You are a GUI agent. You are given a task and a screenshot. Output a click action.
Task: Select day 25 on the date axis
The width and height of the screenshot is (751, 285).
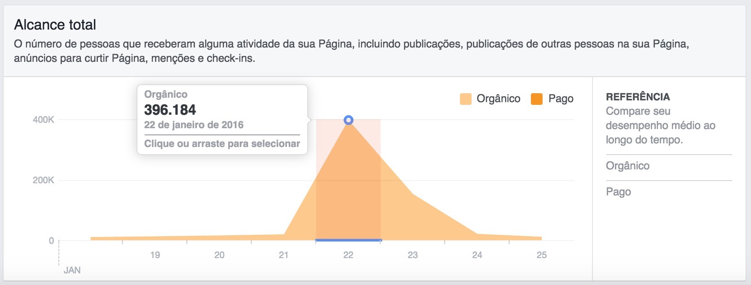point(542,255)
